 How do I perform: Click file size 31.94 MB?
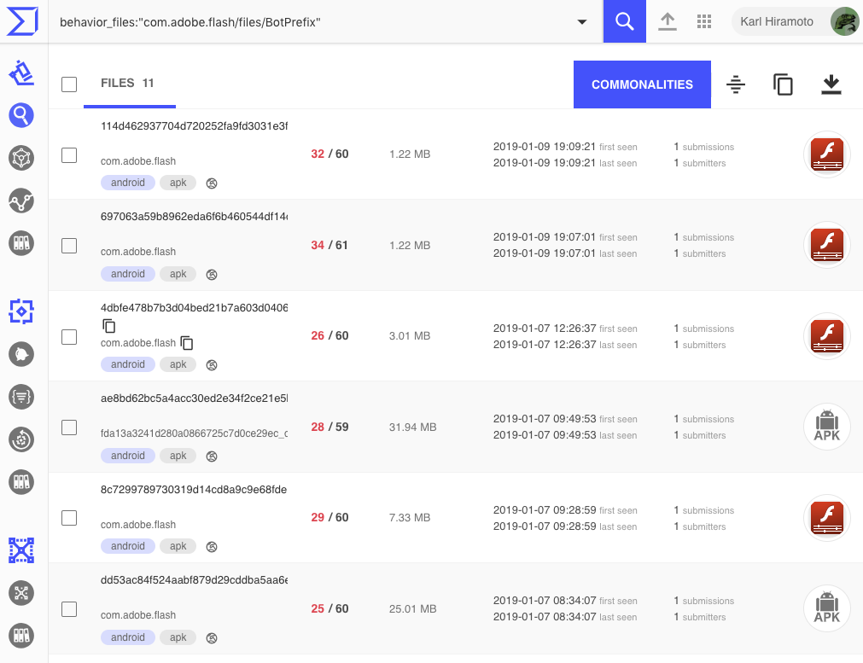pyautogui.click(x=413, y=427)
